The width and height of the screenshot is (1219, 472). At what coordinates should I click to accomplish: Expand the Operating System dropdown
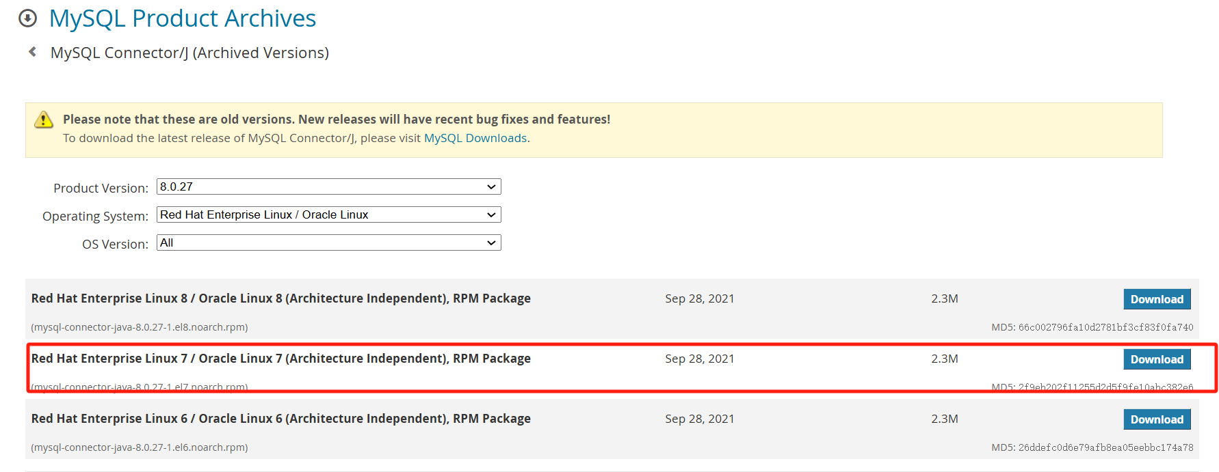point(329,214)
